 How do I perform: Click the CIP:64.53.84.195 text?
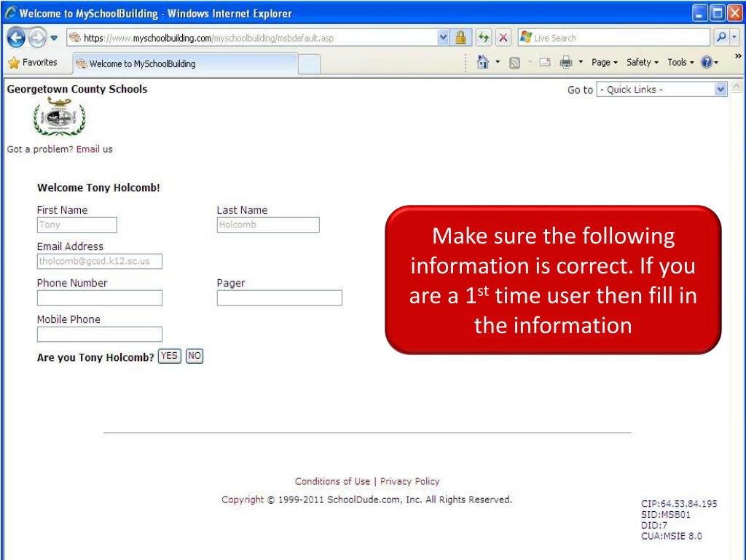click(679, 503)
